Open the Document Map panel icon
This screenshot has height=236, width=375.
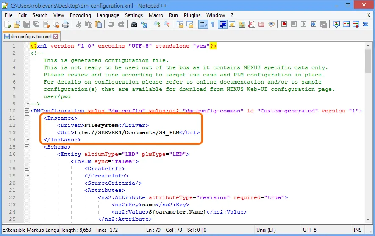(242, 24)
